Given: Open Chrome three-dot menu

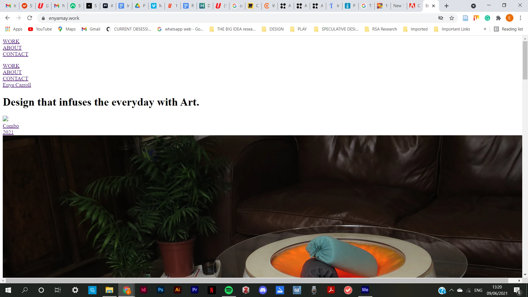Looking at the screenshot, I should 520,18.
